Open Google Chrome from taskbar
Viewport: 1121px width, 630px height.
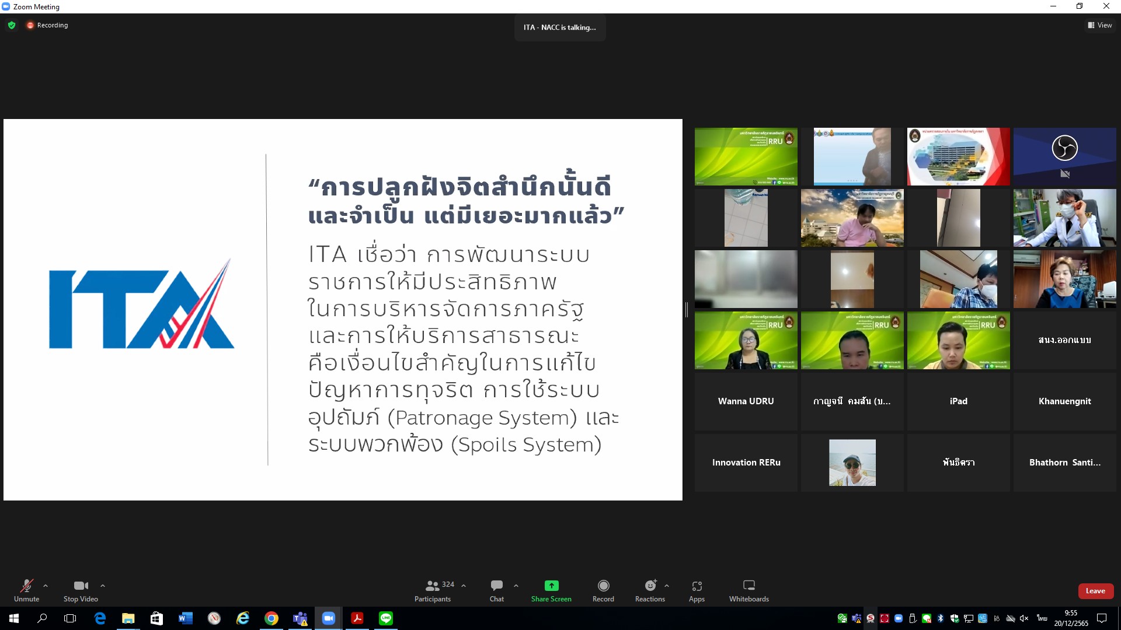point(271,618)
